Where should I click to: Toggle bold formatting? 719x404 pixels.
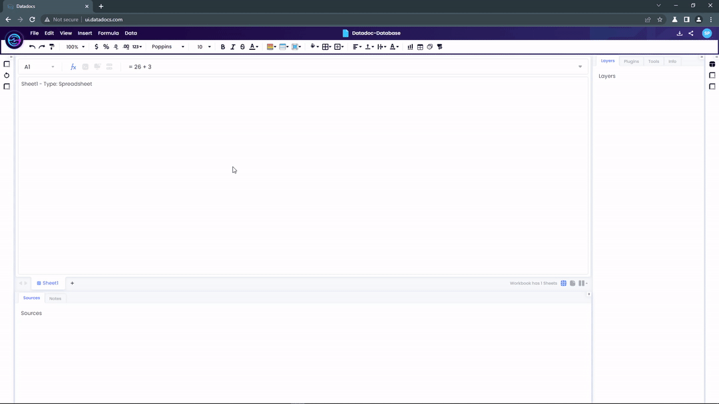point(223,47)
